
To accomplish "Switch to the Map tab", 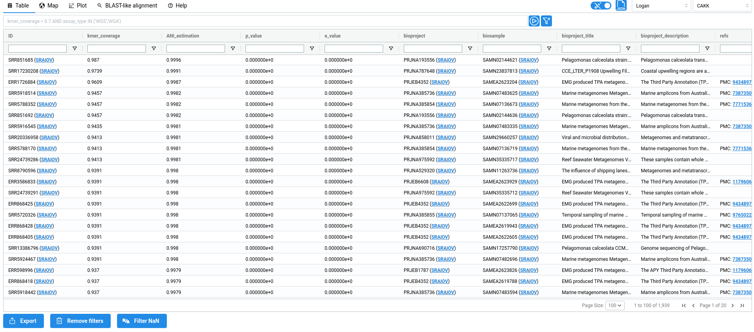I will pos(49,6).
